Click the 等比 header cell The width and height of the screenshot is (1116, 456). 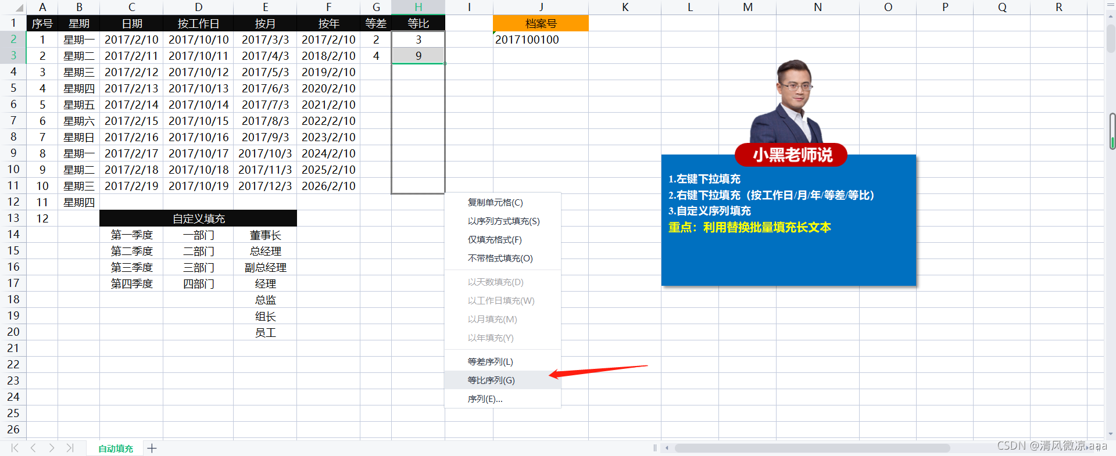418,23
